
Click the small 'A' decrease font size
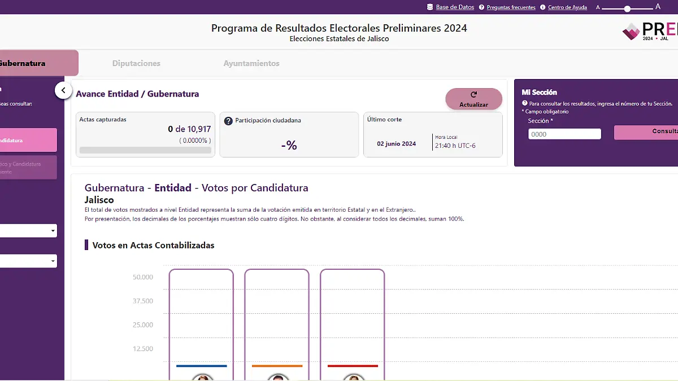pyautogui.click(x=598, y=8)
